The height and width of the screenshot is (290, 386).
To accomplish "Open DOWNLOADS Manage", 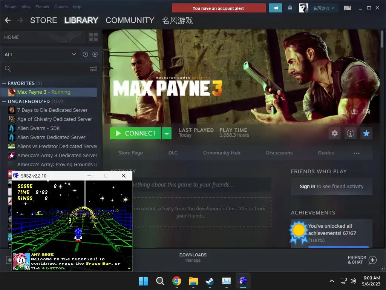I will [193, 257].
